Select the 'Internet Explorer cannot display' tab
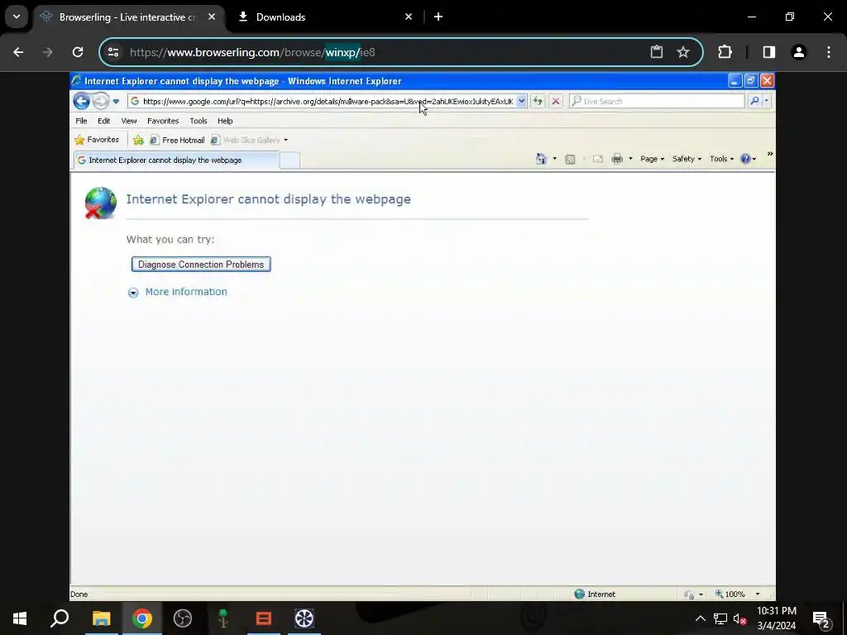 177,160
